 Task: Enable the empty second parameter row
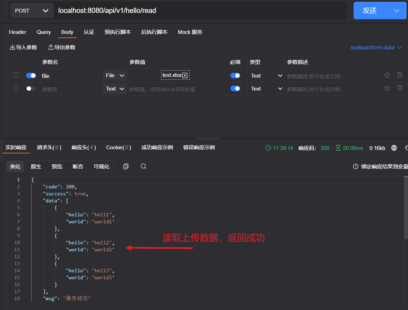(x=31, y=89)
